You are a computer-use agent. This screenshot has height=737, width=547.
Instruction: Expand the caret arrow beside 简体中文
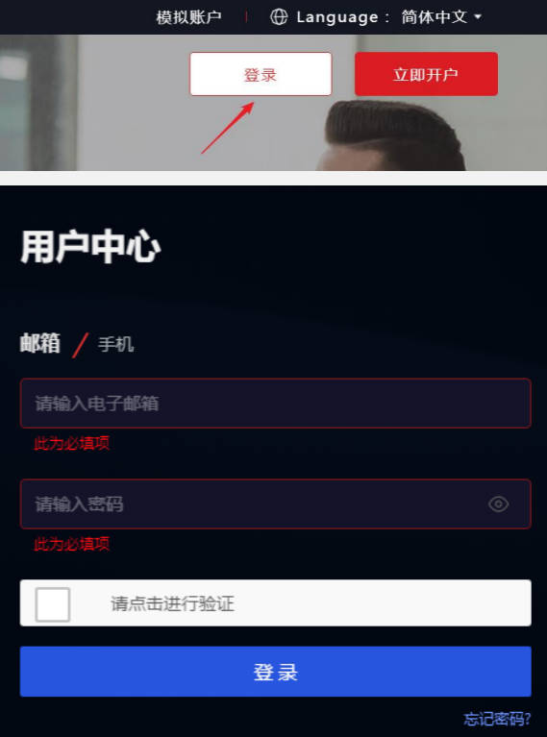click(478, 17)
